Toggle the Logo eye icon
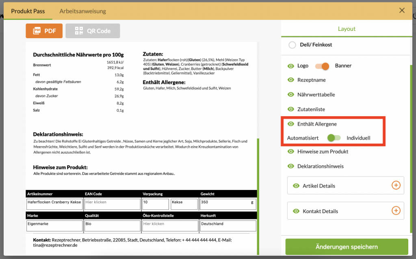Image resolution: width=416 pixels, height=259 pixels. pyautogui.click(x=291, y=66)
